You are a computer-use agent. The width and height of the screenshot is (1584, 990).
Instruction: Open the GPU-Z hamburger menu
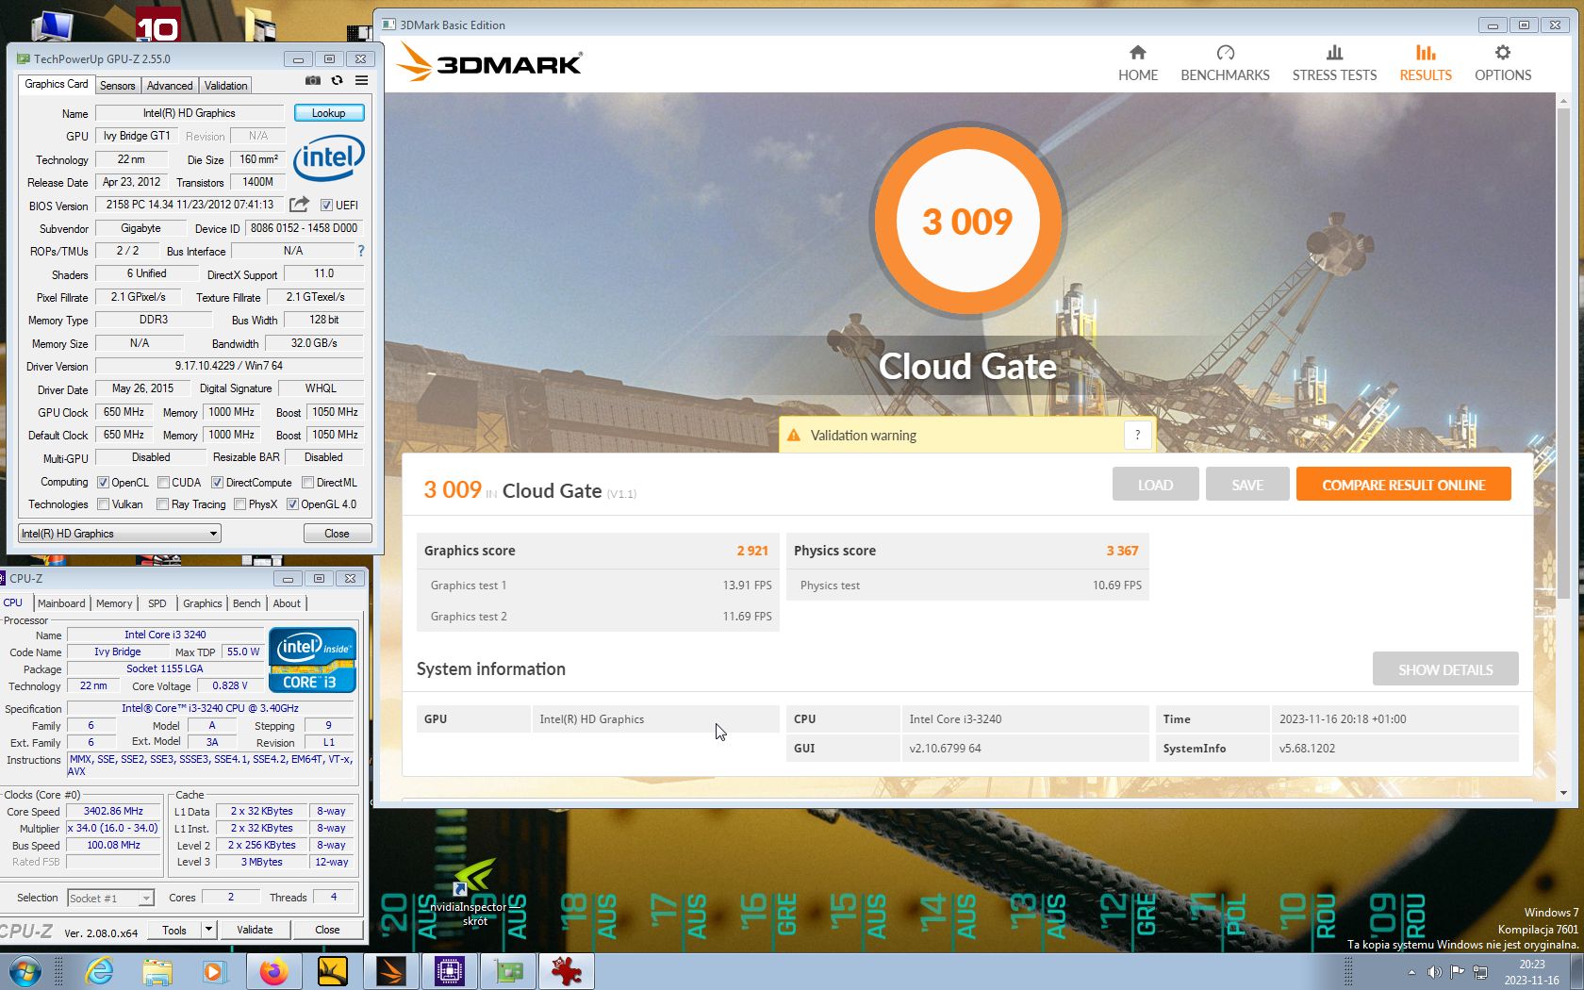point(361,81)
